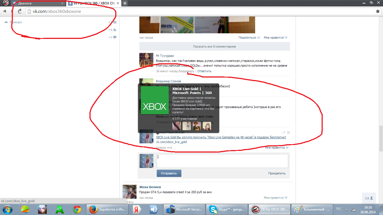Send the comment with Отправить
Viewport: 383px width, 215px height.
169,173
